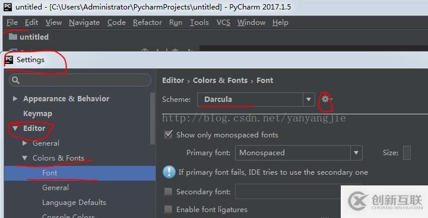
Task: Click the PyCharm icon in main title bar
Action: [x=8, y=7]
